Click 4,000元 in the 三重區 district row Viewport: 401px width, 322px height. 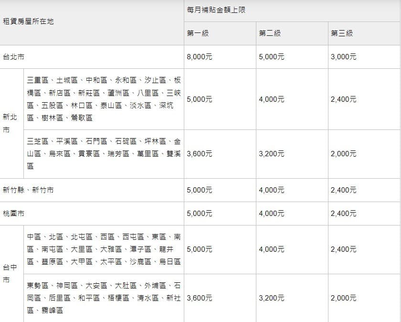tap(272, 99)
